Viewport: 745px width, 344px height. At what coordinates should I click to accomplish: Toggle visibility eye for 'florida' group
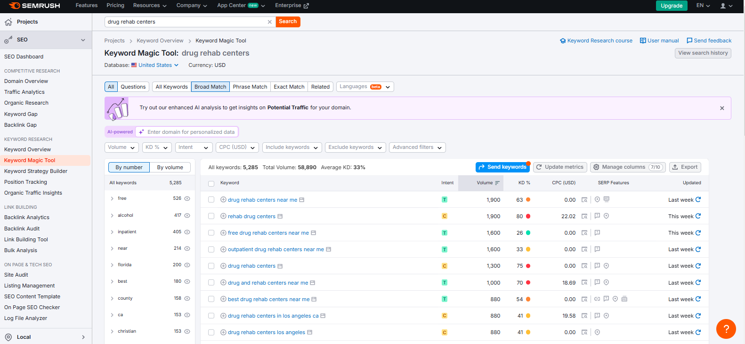(187, 265)
